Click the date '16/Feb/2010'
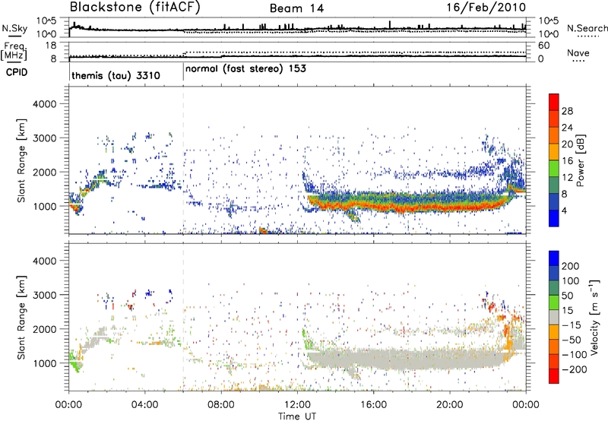 (x=486, y=7)
